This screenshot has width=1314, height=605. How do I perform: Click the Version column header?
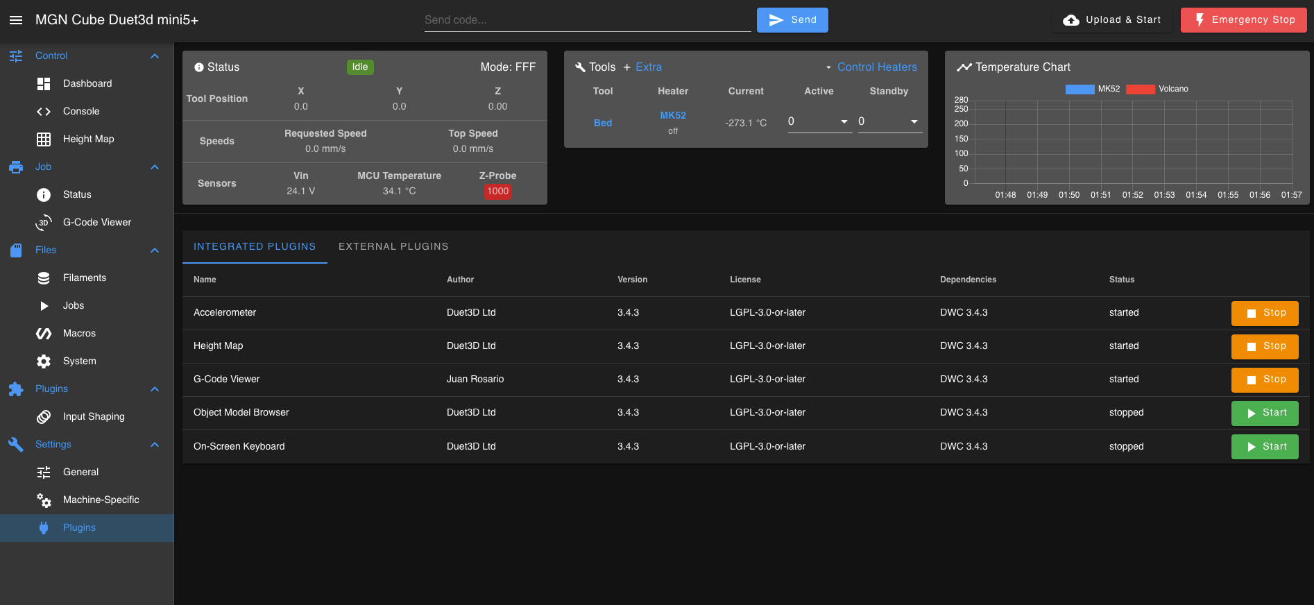click(x=632, y=280)
